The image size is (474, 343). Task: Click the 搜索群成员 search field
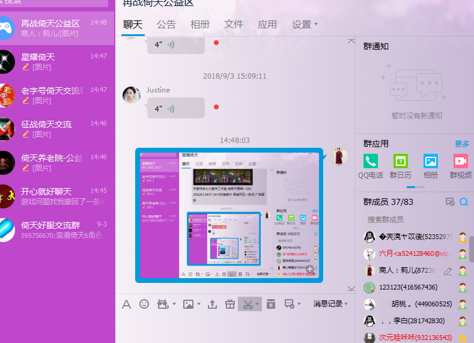click(415, 219)
